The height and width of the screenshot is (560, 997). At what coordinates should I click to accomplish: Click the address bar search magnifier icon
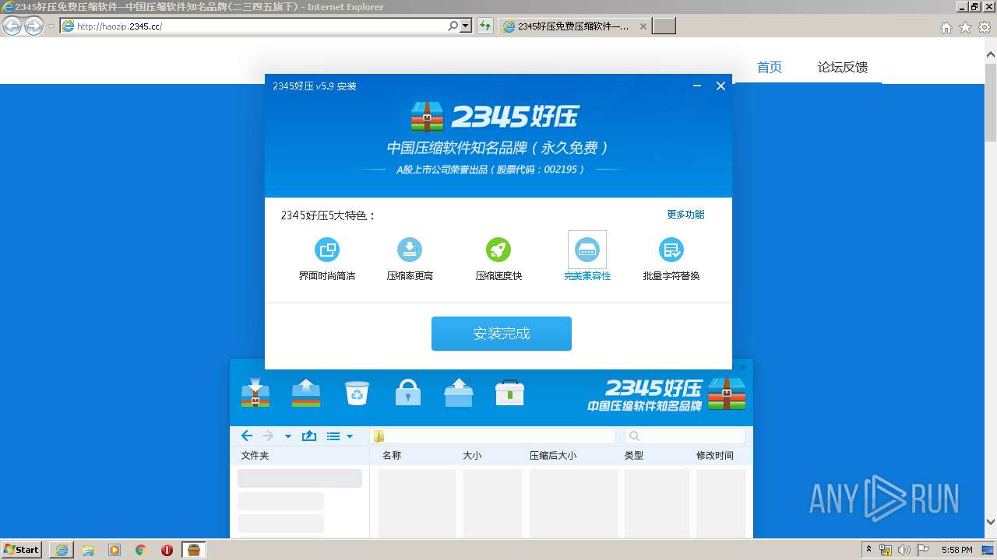[x=453, y=26]
